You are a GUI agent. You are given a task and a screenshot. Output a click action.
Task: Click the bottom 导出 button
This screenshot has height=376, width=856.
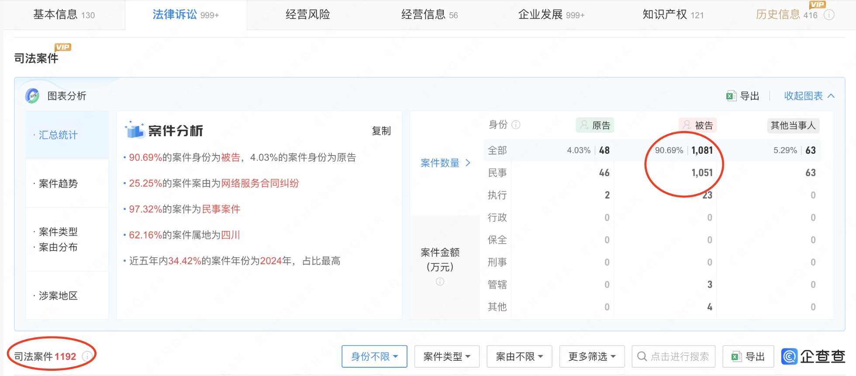749,356
